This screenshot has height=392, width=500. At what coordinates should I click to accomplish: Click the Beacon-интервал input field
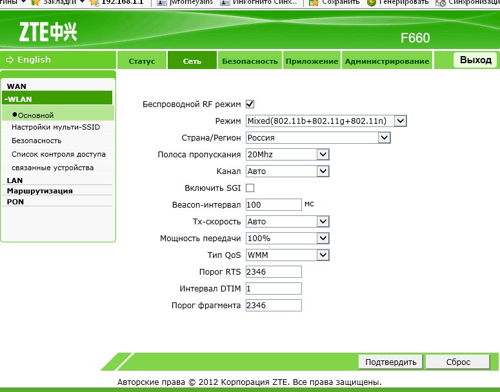274,204
